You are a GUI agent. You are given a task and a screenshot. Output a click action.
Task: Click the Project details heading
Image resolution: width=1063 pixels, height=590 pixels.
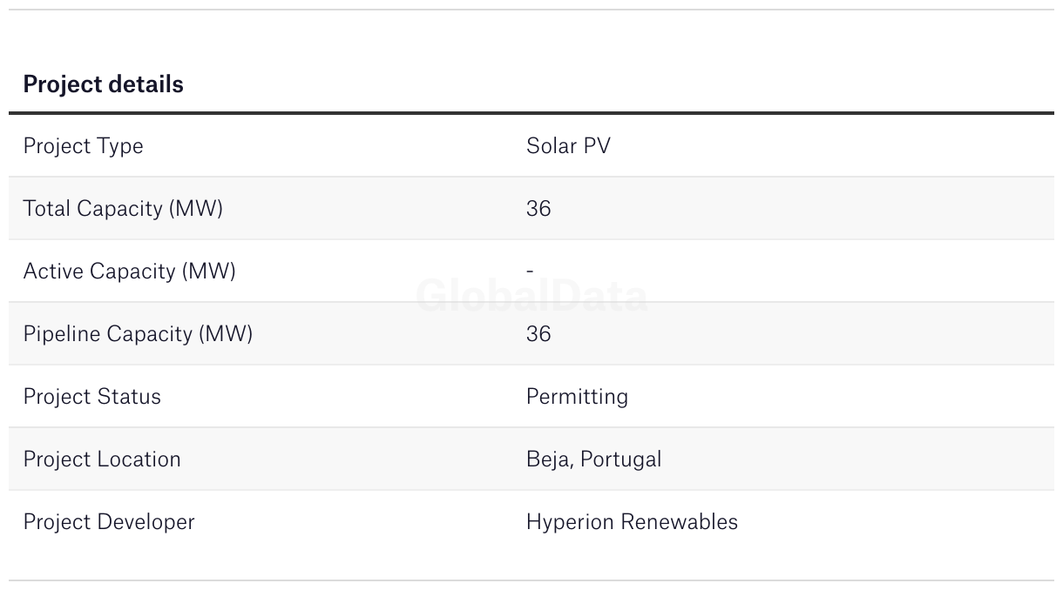(103, 84)
